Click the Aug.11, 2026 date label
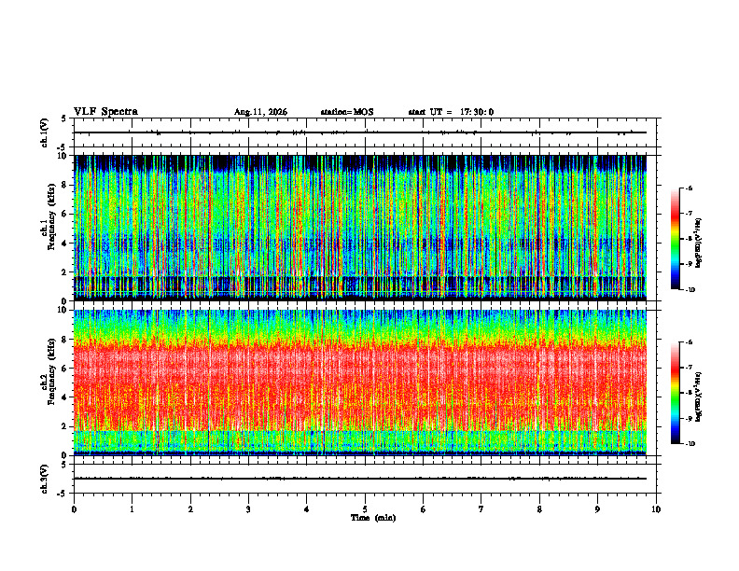739x571 pixels. 260,112
